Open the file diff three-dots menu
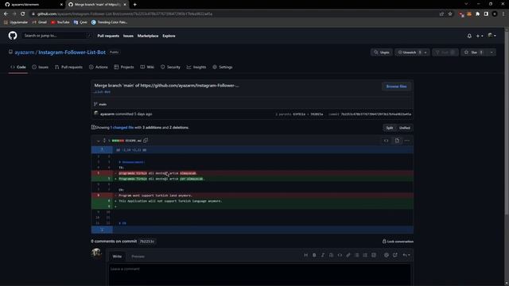The width and height of the screenshot is (509, 286). [x=407, y=141]
